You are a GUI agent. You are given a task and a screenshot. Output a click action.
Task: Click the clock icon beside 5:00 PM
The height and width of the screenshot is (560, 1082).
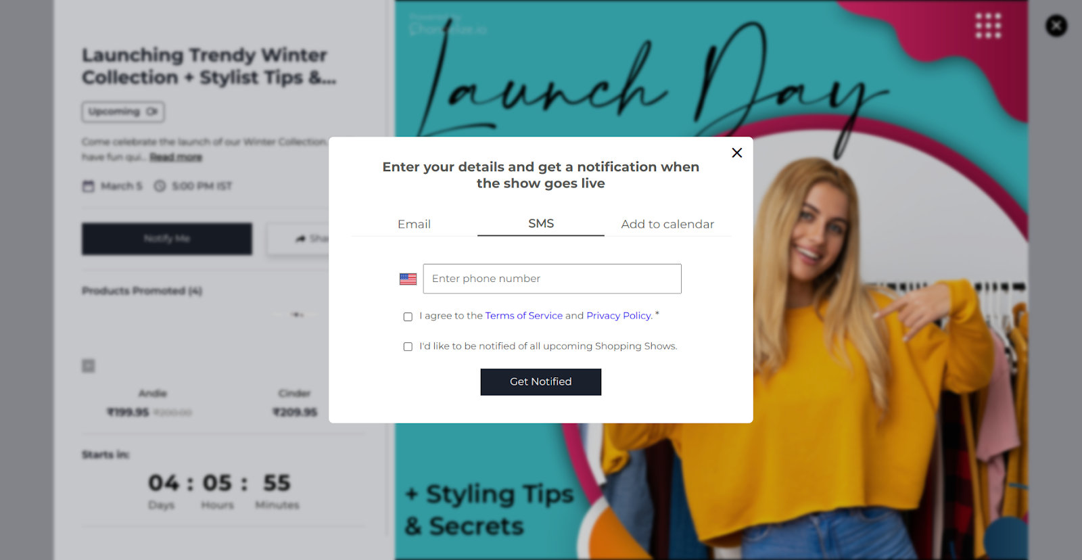[160, 186]
